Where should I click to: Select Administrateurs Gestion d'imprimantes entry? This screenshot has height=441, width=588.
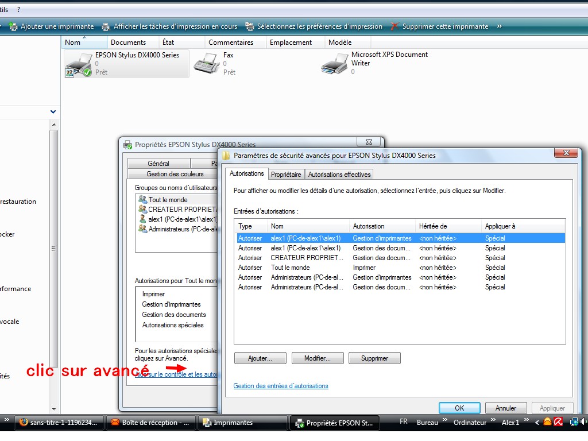point(401,277)
